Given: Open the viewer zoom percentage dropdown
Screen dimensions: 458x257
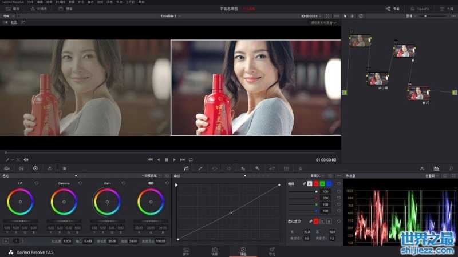Looking at the screenshot, I should tap(7, 16).
